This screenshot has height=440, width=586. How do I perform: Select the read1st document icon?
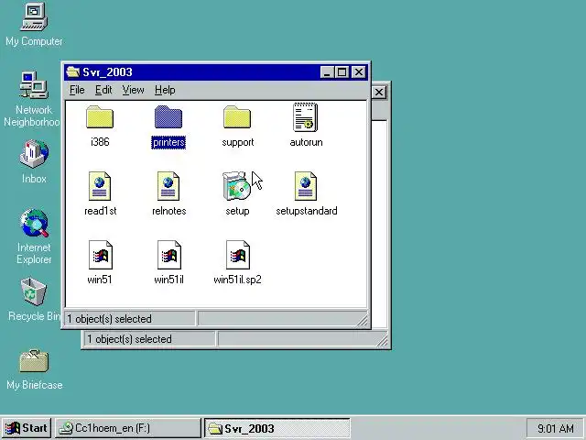click(x=100, y=186)
